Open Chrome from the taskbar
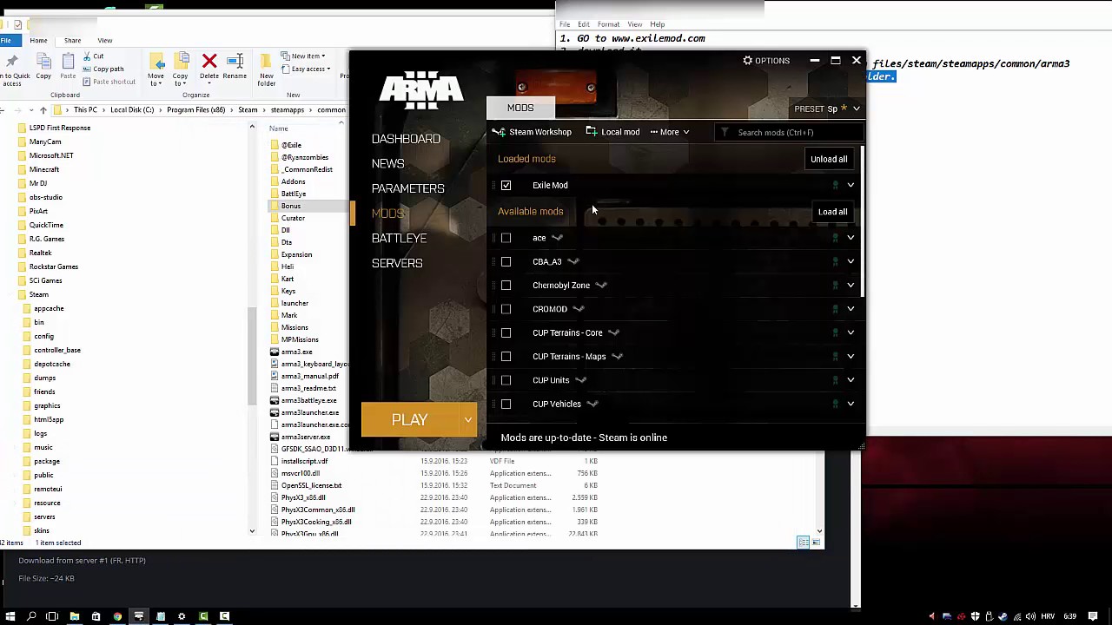Image resolution: width=1112 pixels, height=625 pixels. (x=117, y=616)
